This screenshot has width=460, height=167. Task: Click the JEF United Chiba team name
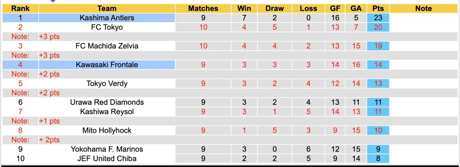pos(107,158)
